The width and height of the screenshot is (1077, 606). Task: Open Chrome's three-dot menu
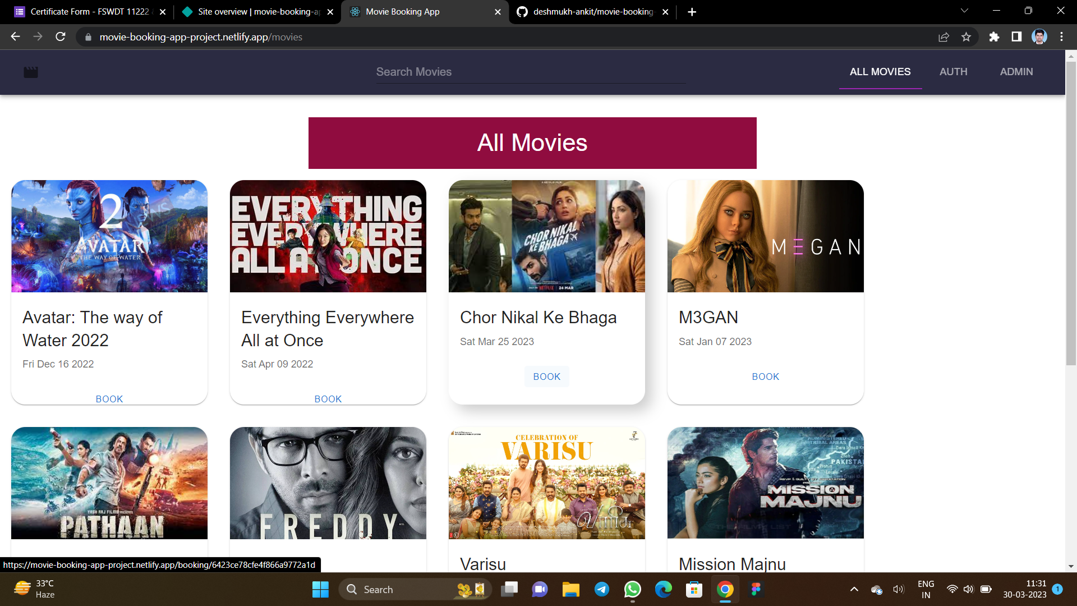pos(1061,37)
